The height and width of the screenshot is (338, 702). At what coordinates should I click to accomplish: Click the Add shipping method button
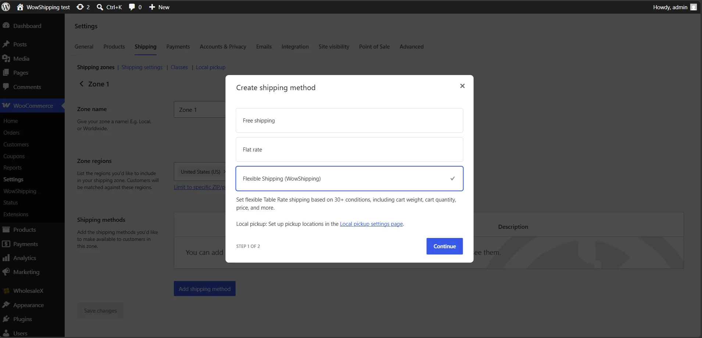pos(205,289)
